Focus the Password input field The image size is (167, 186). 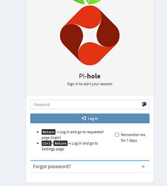click(90, 105)
